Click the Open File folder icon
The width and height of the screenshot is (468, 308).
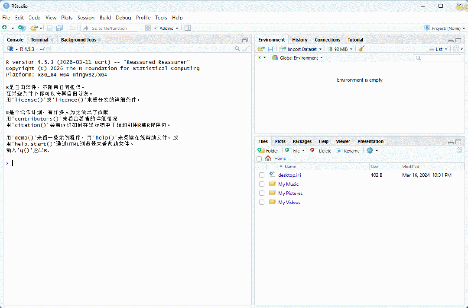tap(34, 28)
